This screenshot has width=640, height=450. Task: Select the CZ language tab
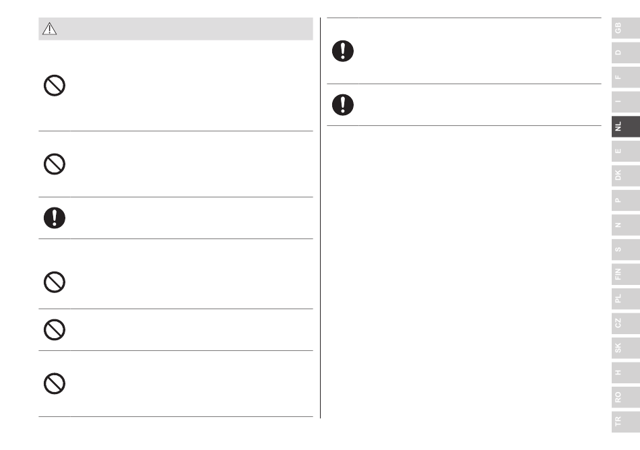point(626,323)
